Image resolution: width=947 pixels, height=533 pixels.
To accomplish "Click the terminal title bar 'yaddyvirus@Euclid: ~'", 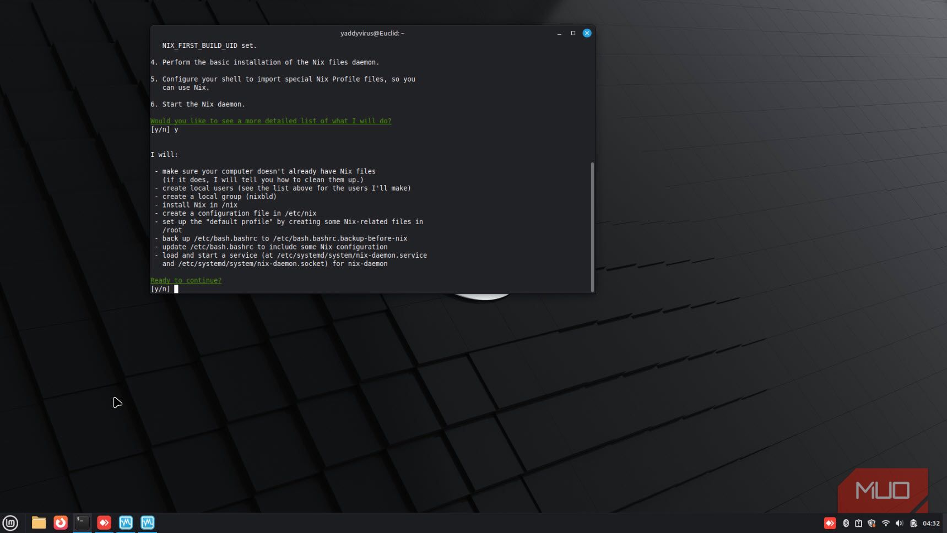I will pos(372,33).
